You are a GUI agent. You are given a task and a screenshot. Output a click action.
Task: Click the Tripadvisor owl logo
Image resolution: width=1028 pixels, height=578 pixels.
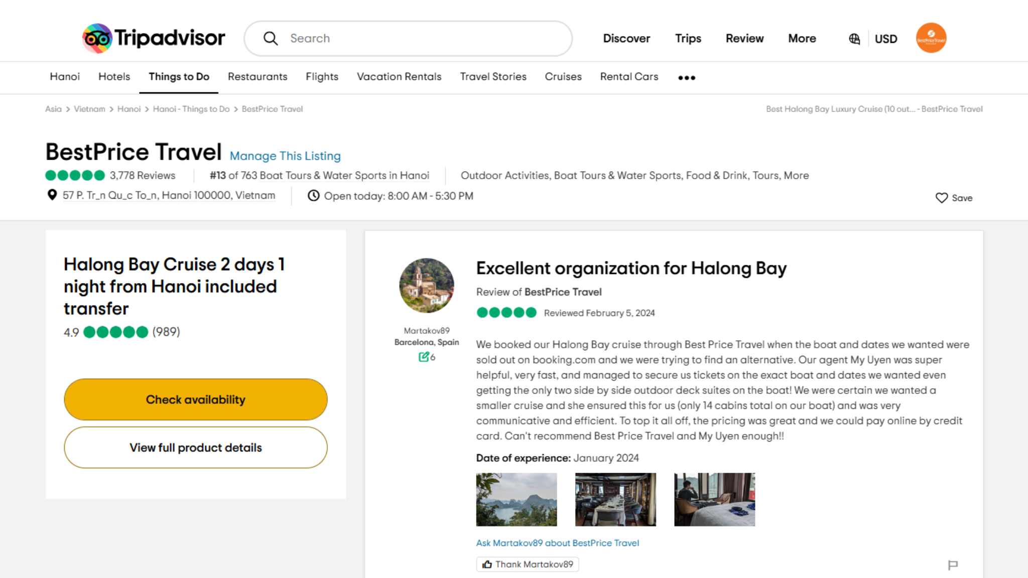point(97,38)
